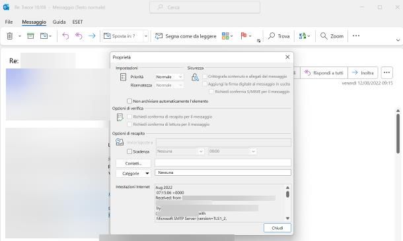Close the Proprietà dialog with X

pyautogui.click(x=287, y=57)
